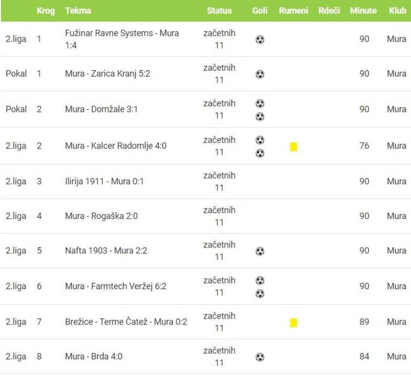Sort by the Minute column header
The image size is (411, 376).
point(363,11)
